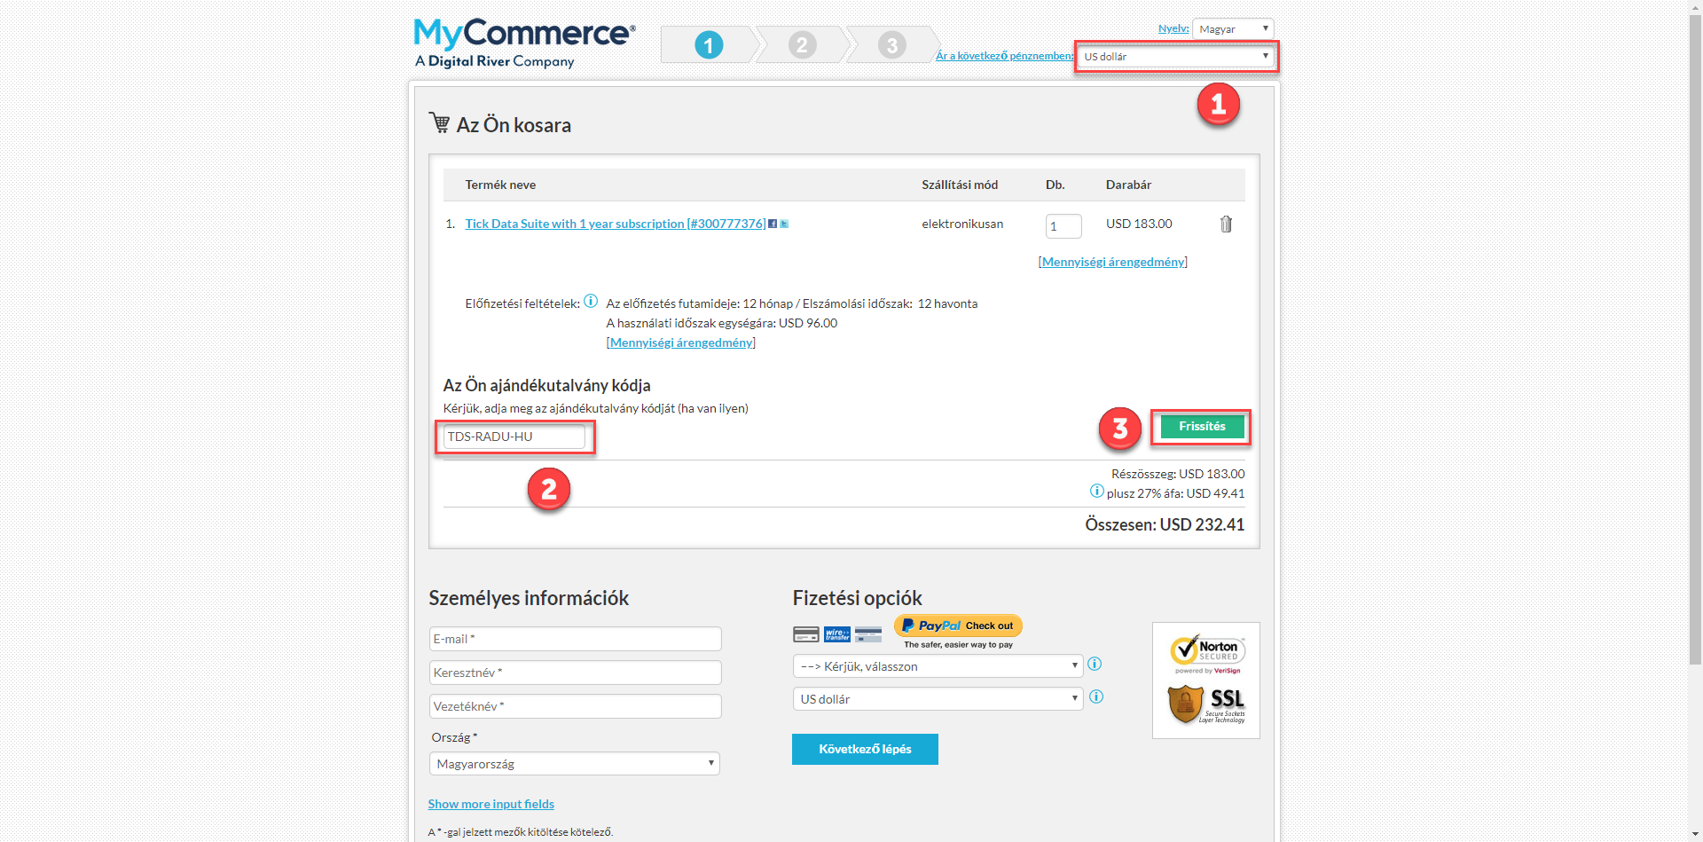Delete the product with the trash icon

1226,224
